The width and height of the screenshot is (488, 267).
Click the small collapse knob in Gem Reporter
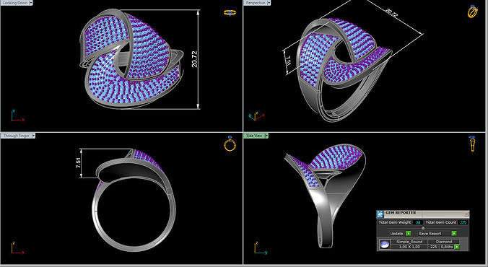(423, 228)
